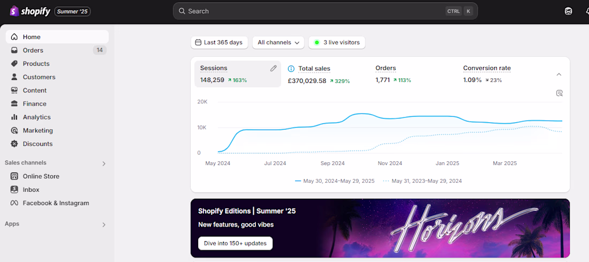The height and width of the screenshot is (262, 589).
Task: Click the 3 live visitors button
Action: [x=337, y=42]
